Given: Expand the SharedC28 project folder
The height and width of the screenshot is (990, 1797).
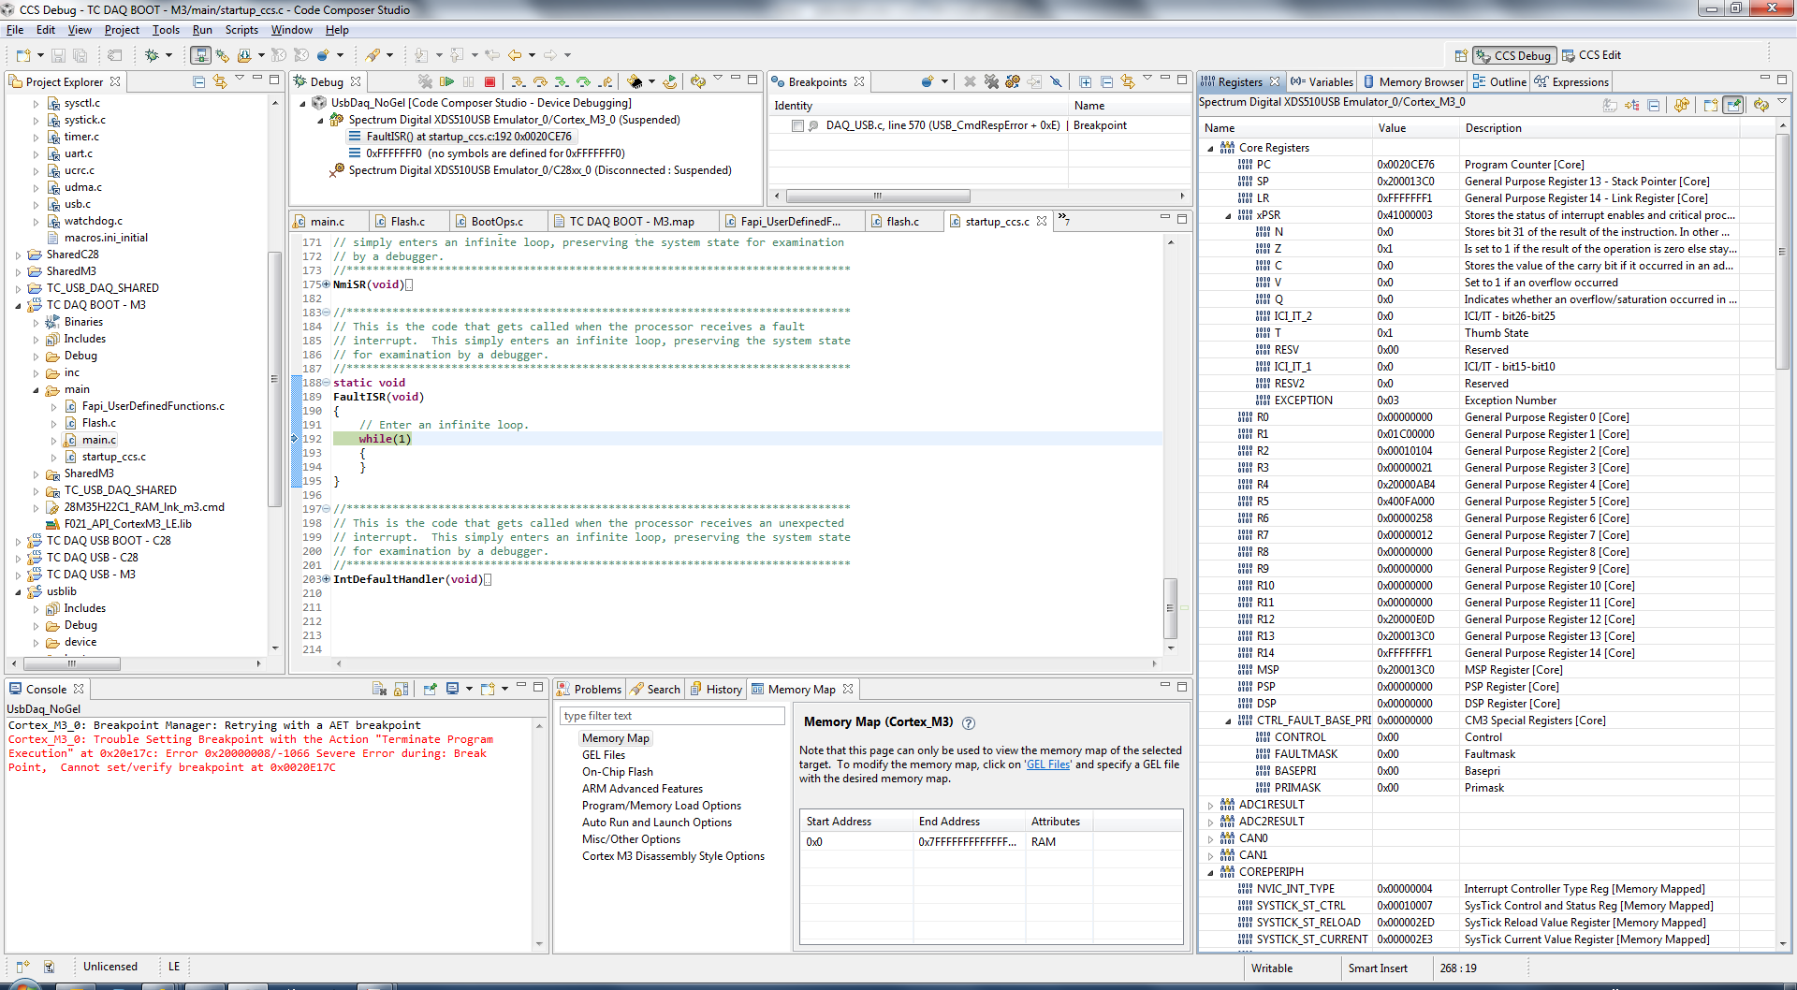Looking at the screenshot, I should (19, 255).
